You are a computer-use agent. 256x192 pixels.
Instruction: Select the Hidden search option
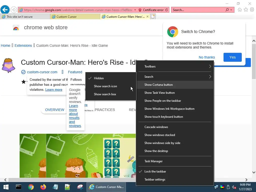pos(111,78)
